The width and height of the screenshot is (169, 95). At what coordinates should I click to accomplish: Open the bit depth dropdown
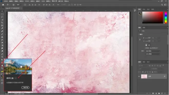click(153, 54)
